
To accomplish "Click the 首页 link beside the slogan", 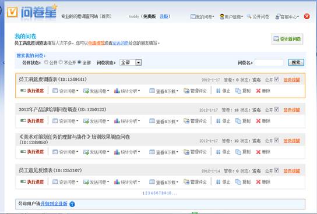I will (x=105, y=16).
